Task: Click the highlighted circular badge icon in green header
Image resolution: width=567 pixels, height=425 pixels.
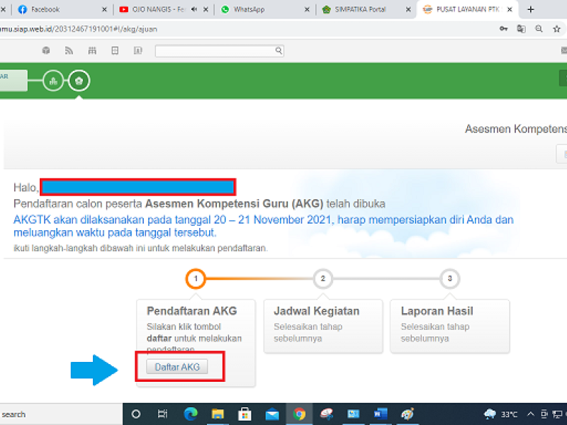Action: coord(79,81)
